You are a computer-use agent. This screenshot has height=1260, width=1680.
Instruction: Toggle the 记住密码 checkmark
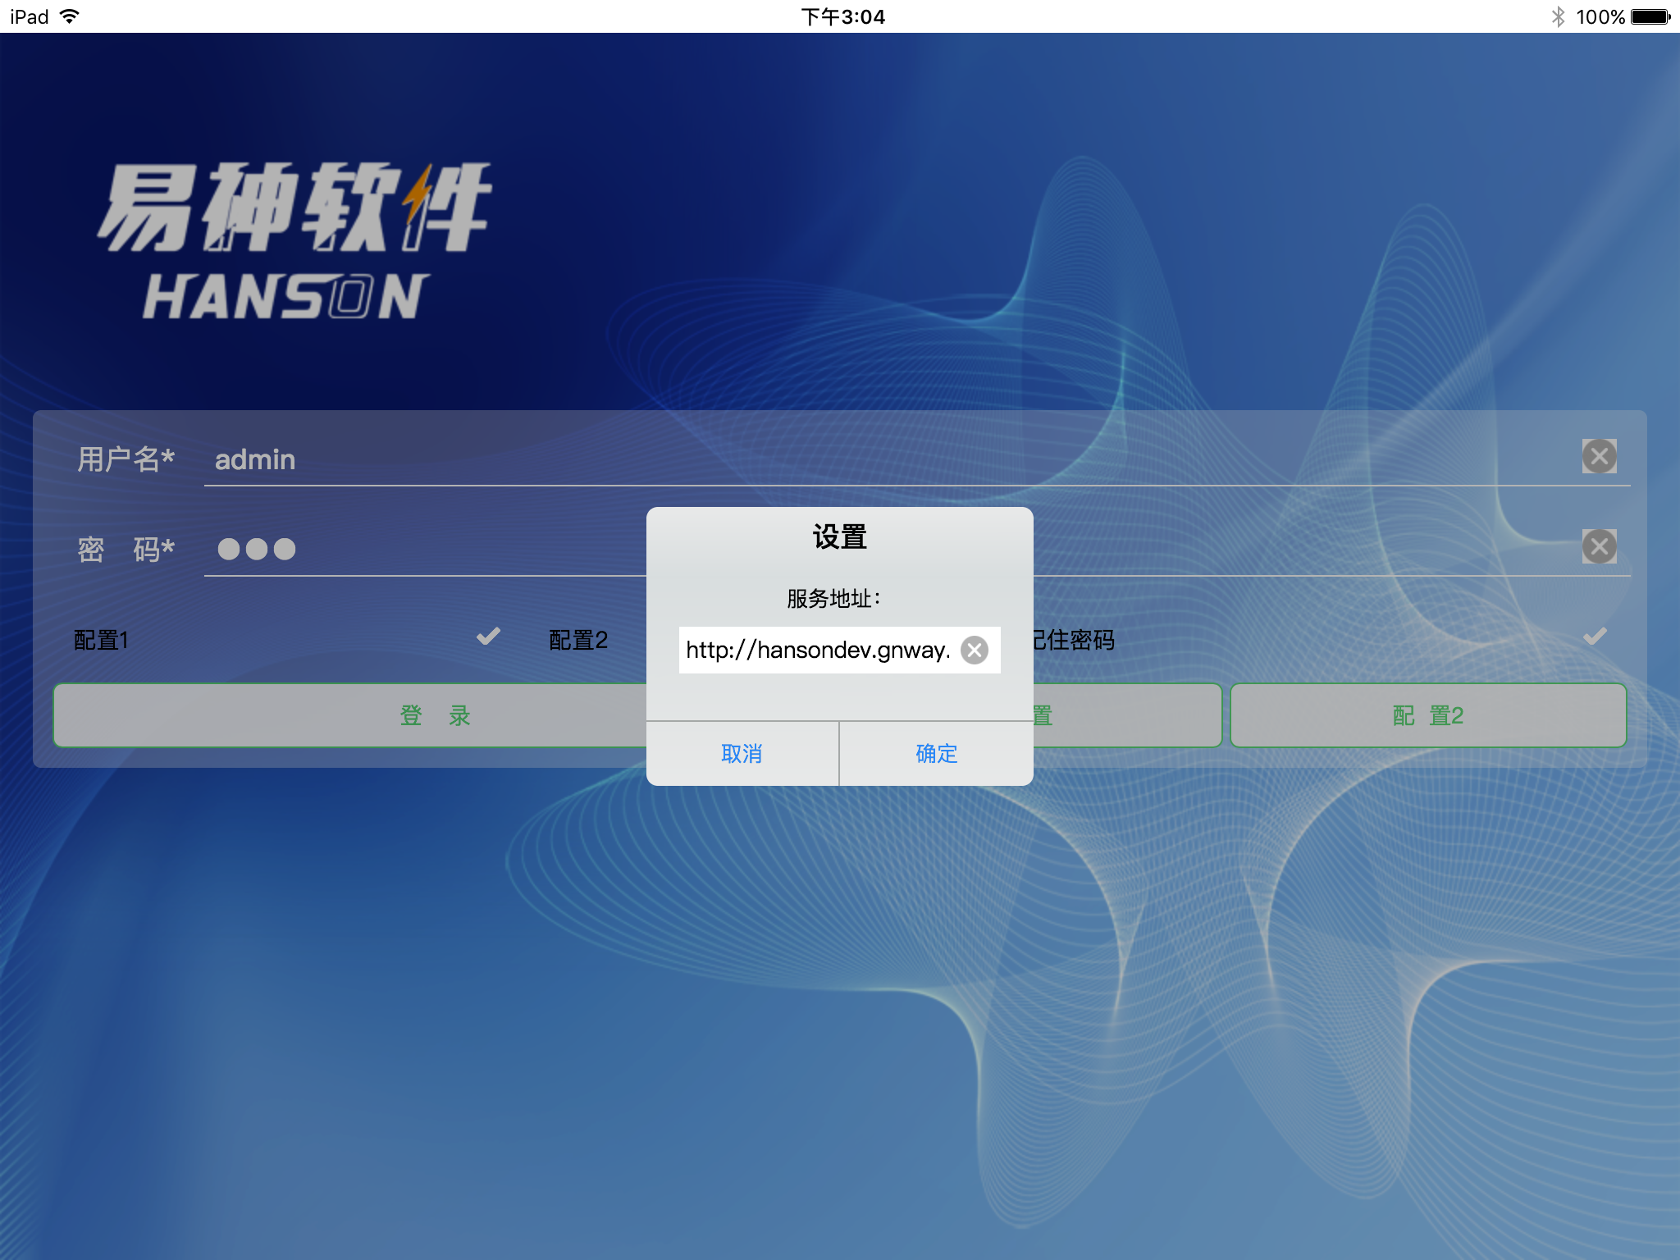click(x=1594, y=637)
